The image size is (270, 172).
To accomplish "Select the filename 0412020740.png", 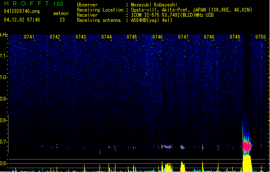I will click(x=22, y=12).
